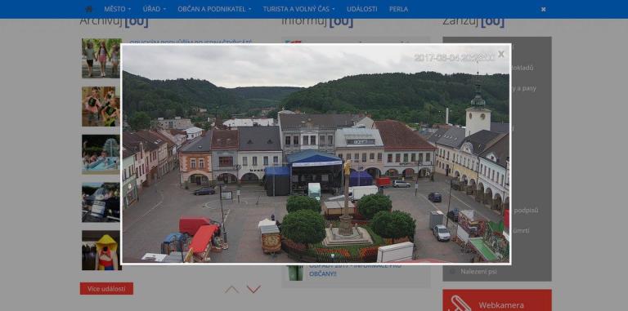Image resolution: width=628 pixels, height=311 pixels.
Task: Open the PERLA menu item
Action: click(x=398, y=9)
